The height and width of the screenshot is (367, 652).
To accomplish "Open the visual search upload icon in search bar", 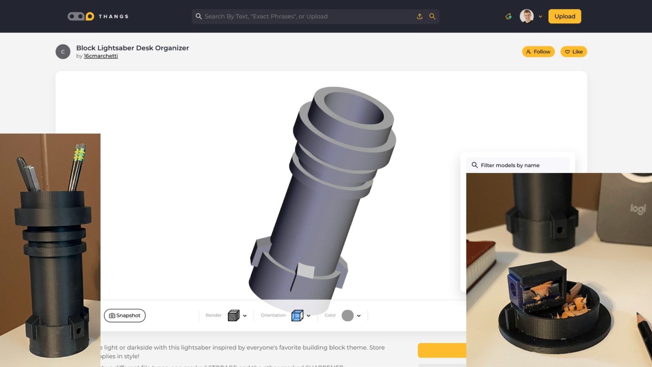I will (x=419, y=16).
